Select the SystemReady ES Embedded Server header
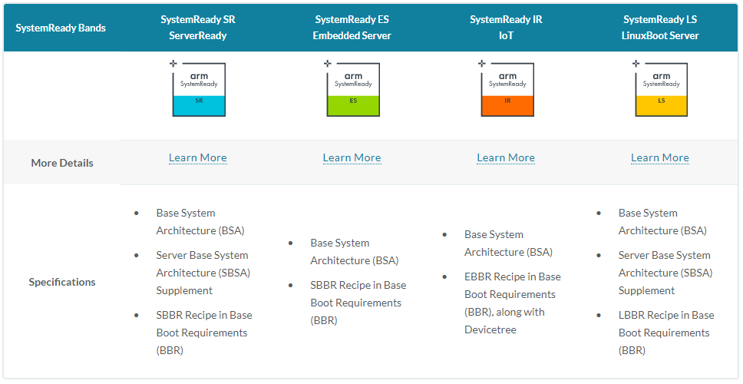 click(x=352, y=28)
